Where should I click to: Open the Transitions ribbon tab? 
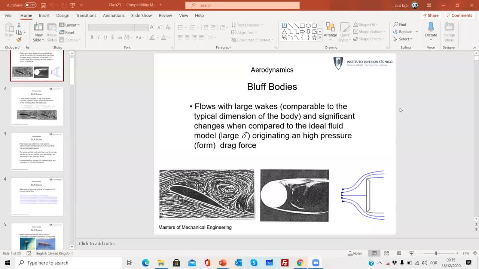coord(86,15)
